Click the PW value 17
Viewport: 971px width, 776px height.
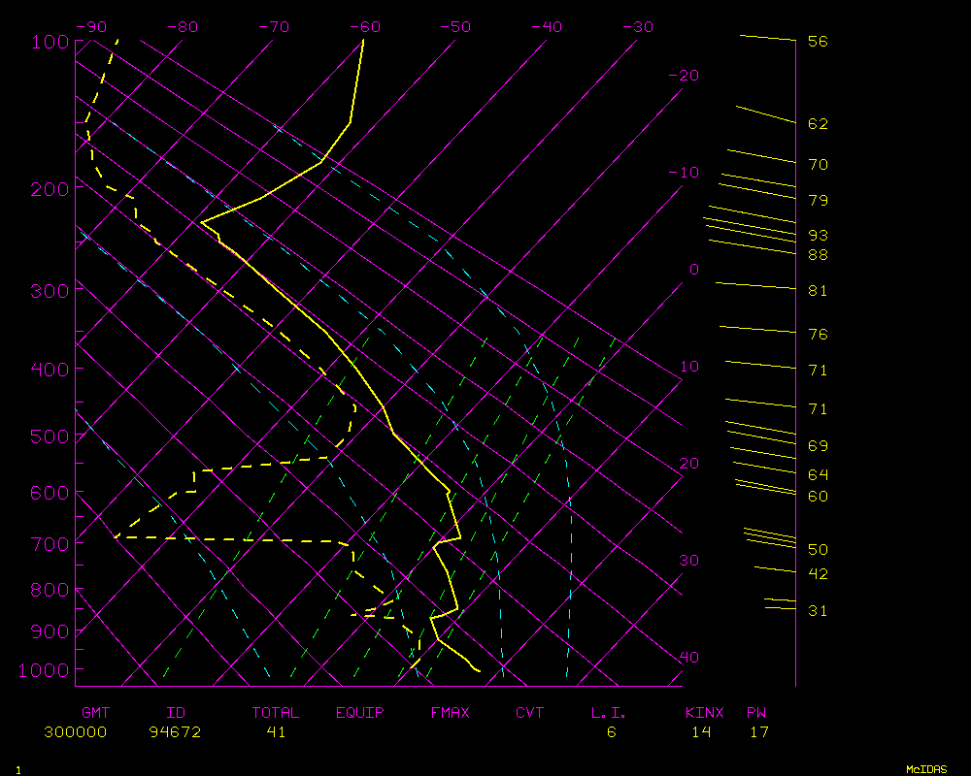click(x=759, y=732)
